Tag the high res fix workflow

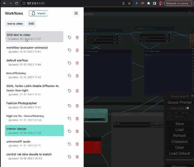tap(69, 119)
